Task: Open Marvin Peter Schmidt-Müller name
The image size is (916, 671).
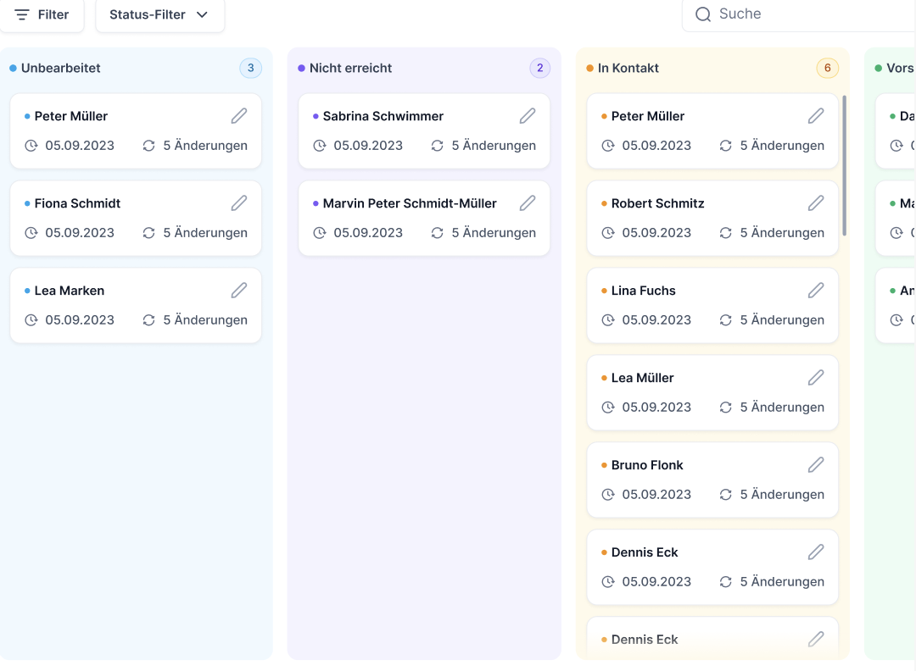Action: [410, 203]
